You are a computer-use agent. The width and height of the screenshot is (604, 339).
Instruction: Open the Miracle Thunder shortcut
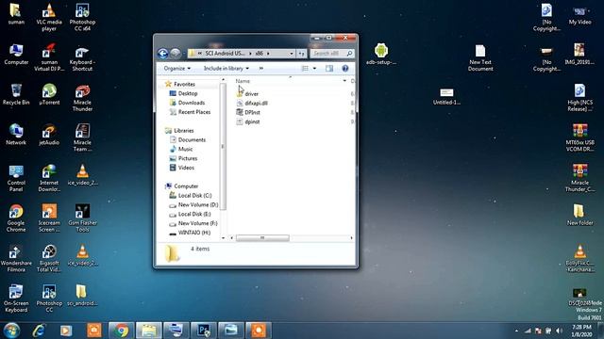[82, 98]
